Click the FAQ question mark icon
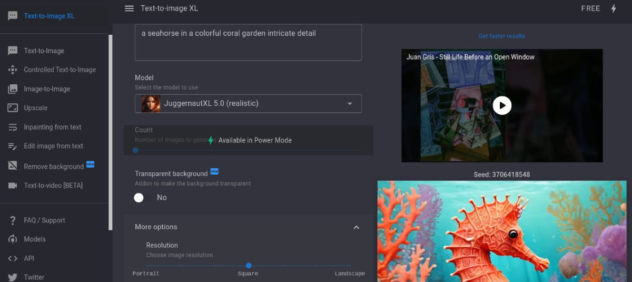Image resolution: width=632 pixels, height=282 pixels. point(13,220)
